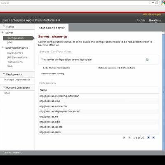Viewport: 165px width, 165px height.
Task: Expand the Subsystem Metrics tree node
Action: [2, 47]
